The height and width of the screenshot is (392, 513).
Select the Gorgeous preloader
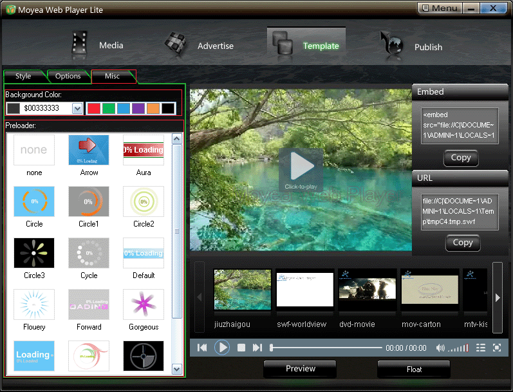[x=144, y=304]
